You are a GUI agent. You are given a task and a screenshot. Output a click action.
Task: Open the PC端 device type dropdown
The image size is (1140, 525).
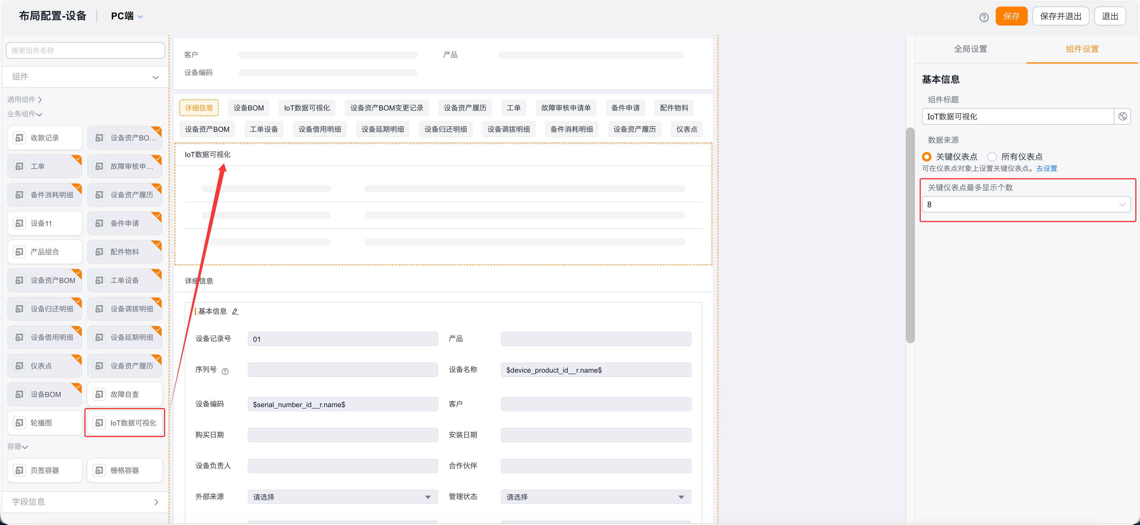click(127, 16)
